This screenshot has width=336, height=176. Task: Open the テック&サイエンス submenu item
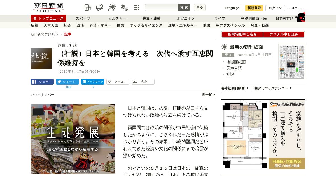(x=146, y=25)
